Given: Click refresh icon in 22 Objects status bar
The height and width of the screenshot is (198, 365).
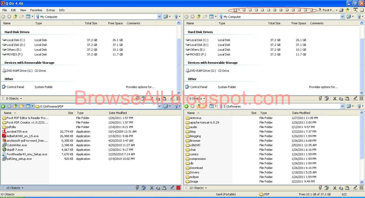Looking at the screenshot, I should 327,188.
